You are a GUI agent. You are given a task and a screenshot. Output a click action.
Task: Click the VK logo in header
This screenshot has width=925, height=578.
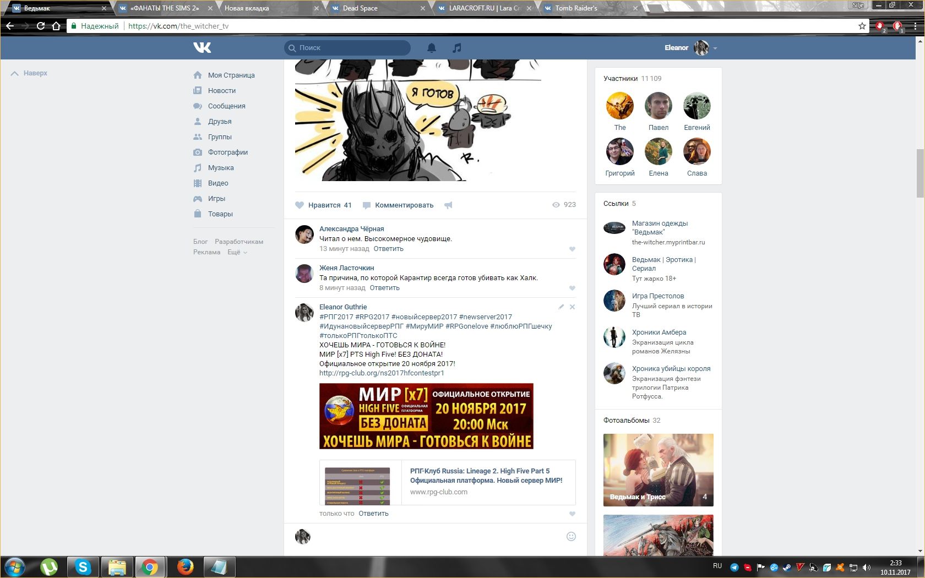click(202, 48)
